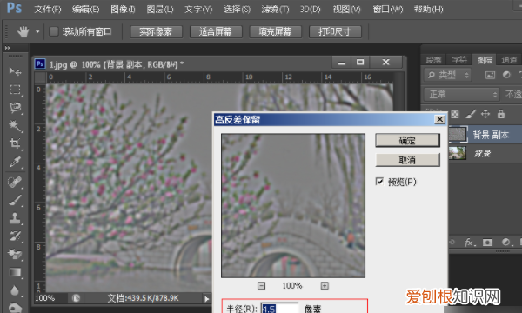Select the Blur tool
This screenshot has width=522, height=313.
click(15, 290)
